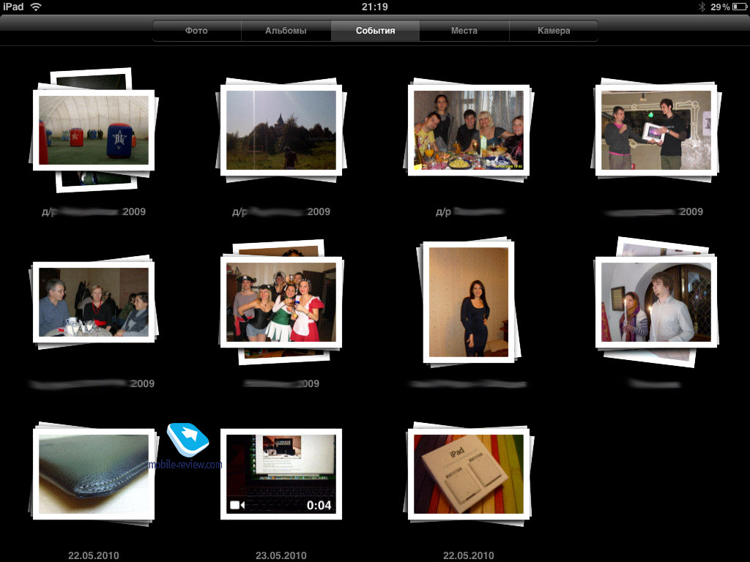This screenshot has height=562, width=750.
Task: Tap the 29 % battery percentage text
Action: (x=720, y=7)
